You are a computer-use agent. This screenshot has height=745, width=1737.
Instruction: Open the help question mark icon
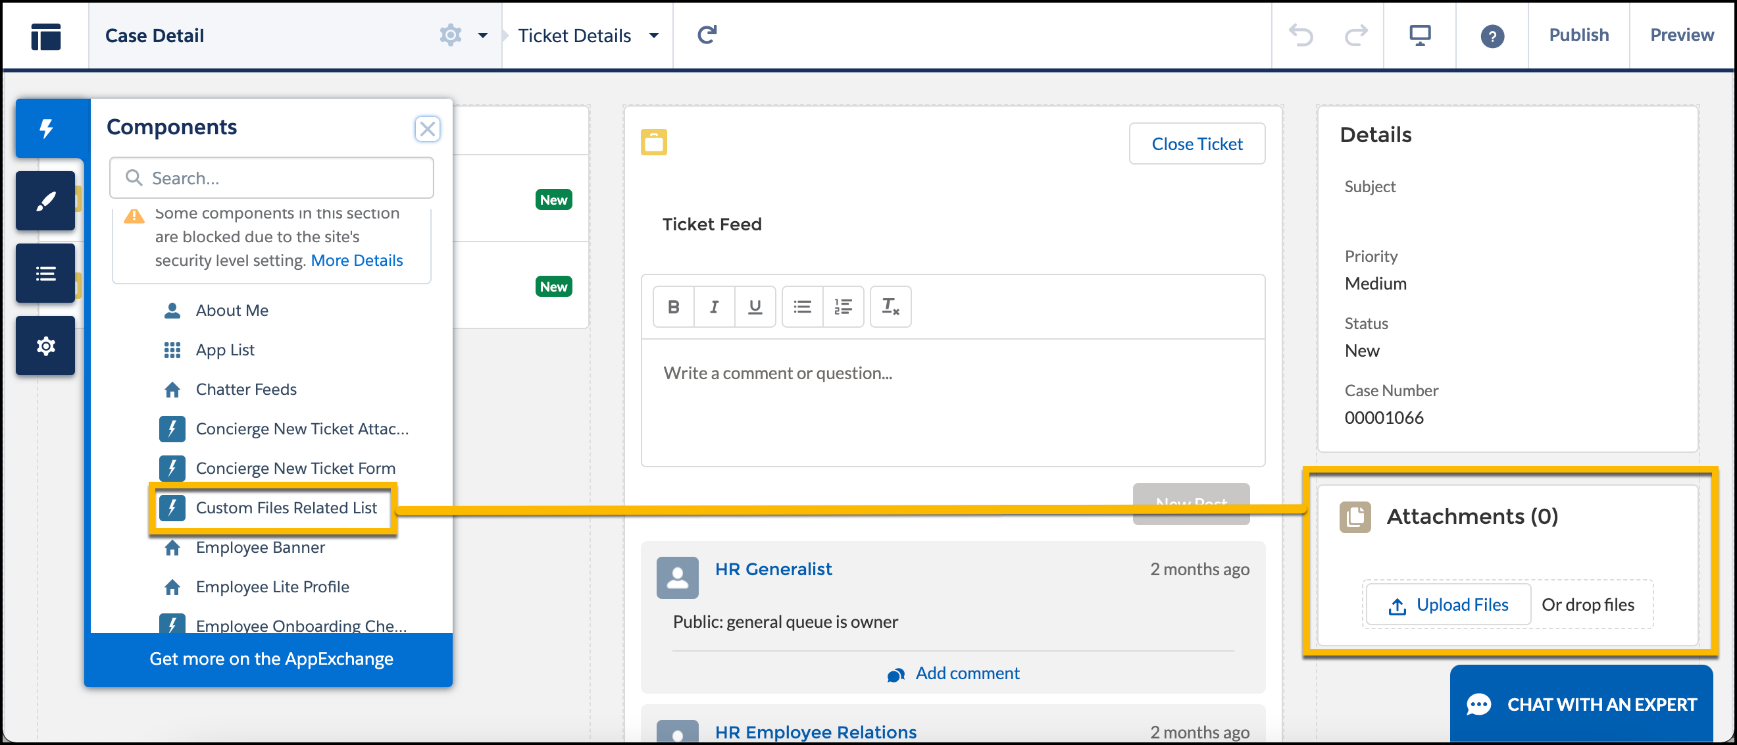click(x=1492, y=36)
